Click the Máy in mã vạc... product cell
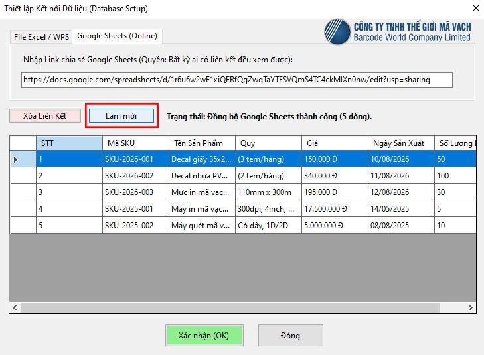 click(x=202, y=209)
